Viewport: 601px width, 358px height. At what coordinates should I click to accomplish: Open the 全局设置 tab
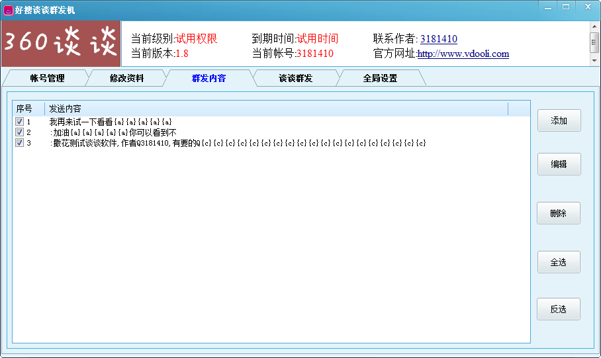[380, 78]
